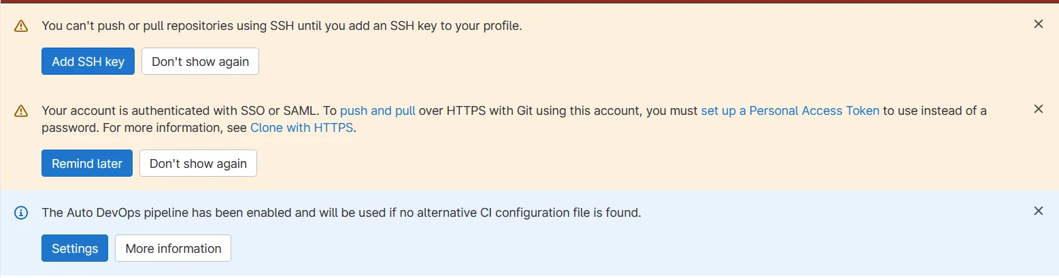The image size is (1059, 278).
Task: Open the set up a Personal Access Token link
Action: point(790,111)
